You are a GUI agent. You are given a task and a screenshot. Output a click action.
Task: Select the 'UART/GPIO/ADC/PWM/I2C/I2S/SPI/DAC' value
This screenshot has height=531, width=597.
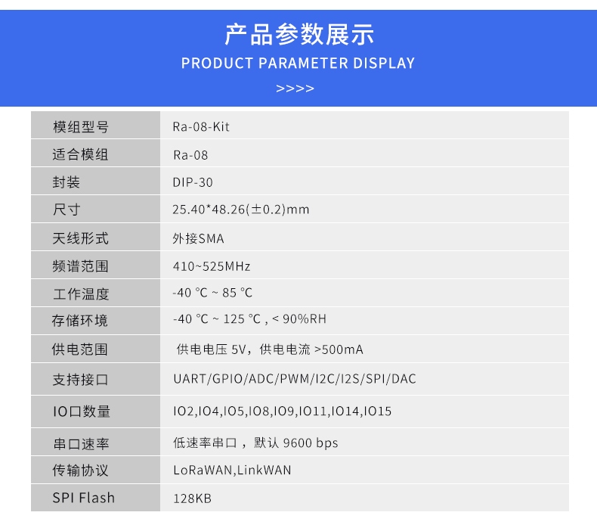295,379
